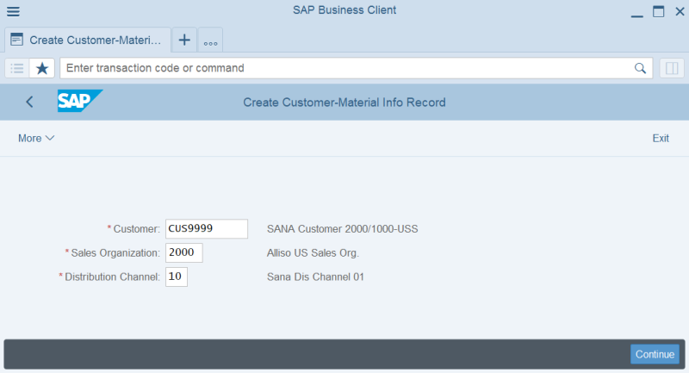The image size is (689, 373).
Task: Click the 'SANA Customer 2000/1000-USS' text
Action: point(342,229)
